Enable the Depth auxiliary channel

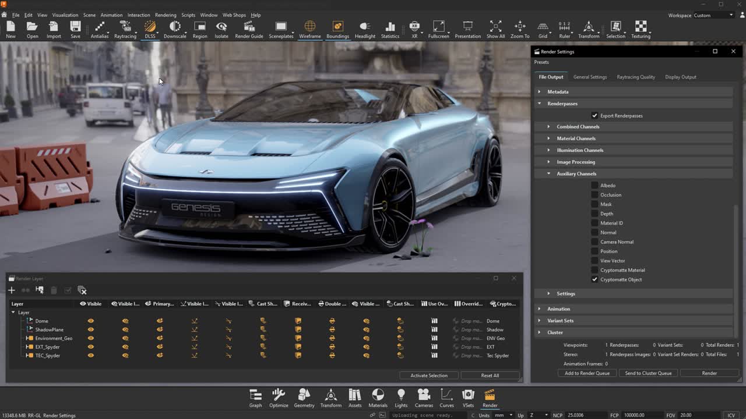[x=594, y=214]
